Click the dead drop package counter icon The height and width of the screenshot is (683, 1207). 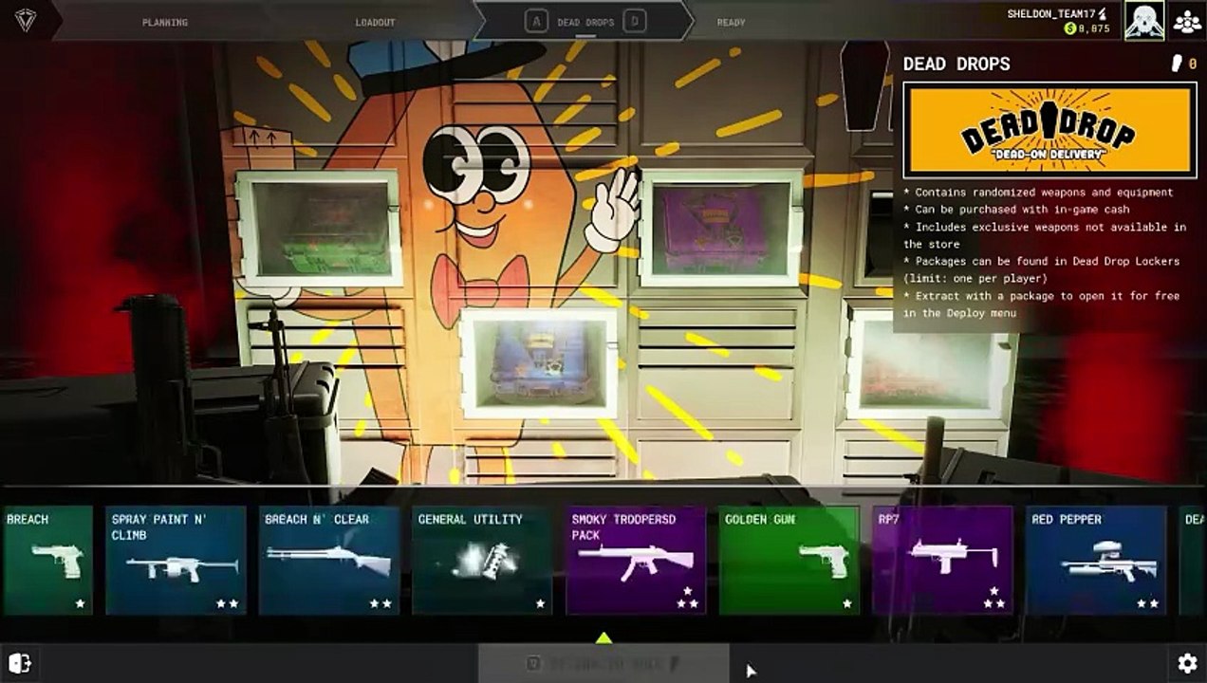pyautogui.click(x=1178, y=64)
